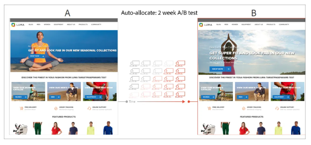Screen dimensions: 311x145
Task: Click the Free Delivery cart icon on page A
Action: [x=21, y=108]
